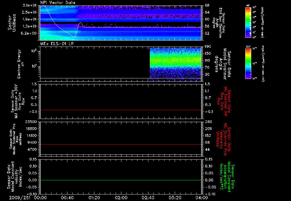The width and height of the screenshot is (291, 201).
Task: Click the electron energy spectrogram data block
Action: (175, 64)
